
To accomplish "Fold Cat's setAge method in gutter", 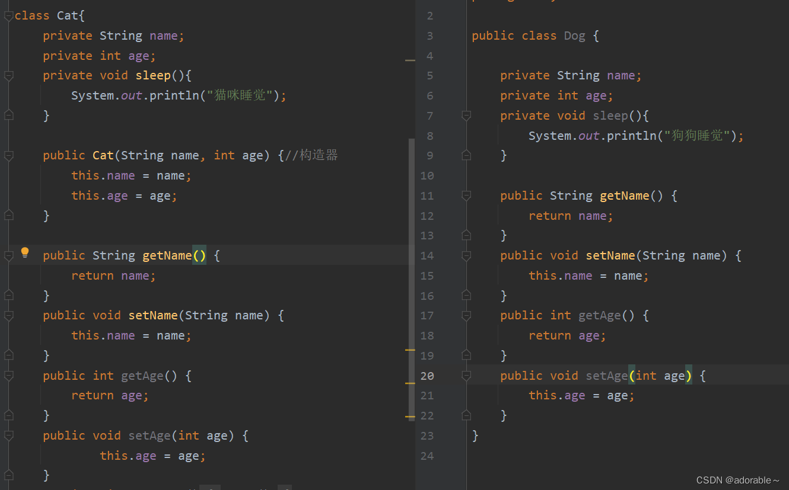I will point(8,436).
